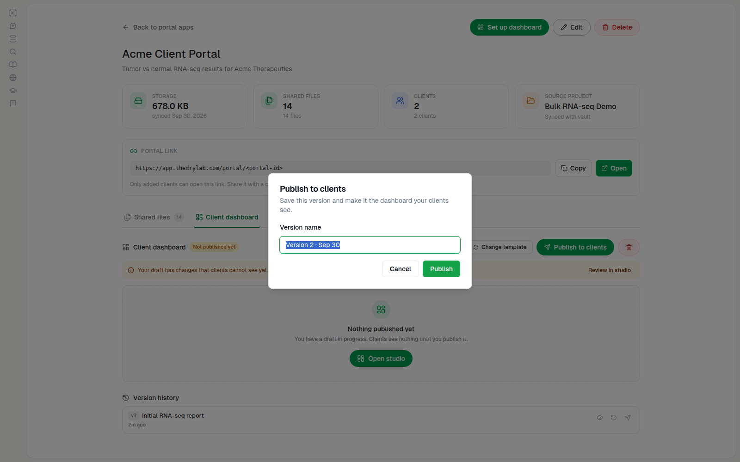Click the Shared Files card icon
Image resolution: width=740 pixels, height=462 pixels.
pos(269,101)
